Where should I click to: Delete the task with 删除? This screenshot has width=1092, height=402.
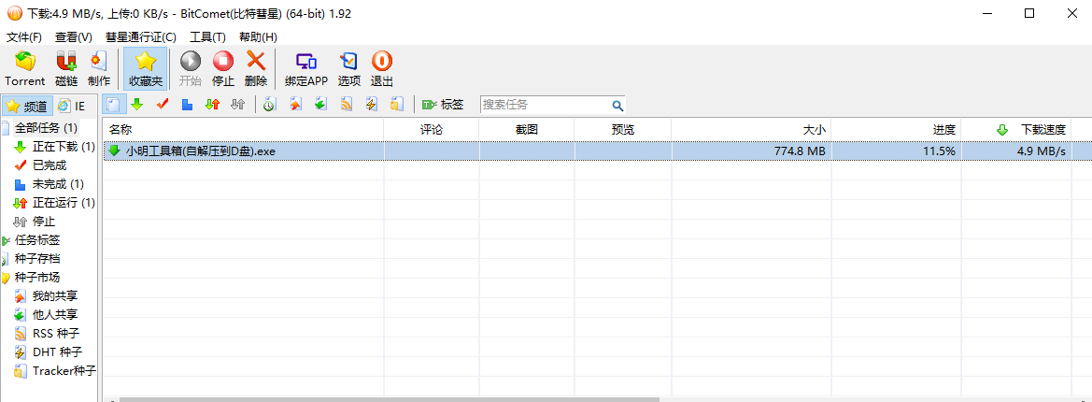(256, 69)
